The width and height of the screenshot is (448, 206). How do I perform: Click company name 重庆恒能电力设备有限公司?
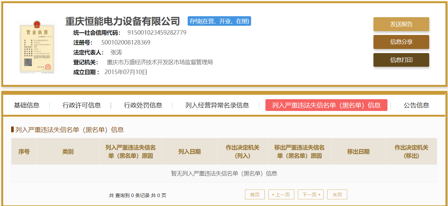point(123,21)
